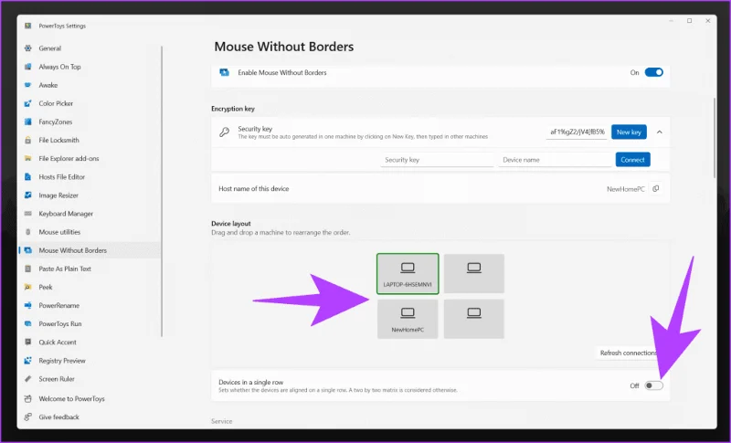Click Refresh connections button
The image size is (731, 443).
click(629, 353)
